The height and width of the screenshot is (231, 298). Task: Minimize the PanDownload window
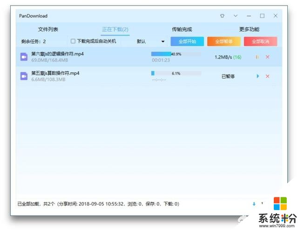click(x=249, y=16)
